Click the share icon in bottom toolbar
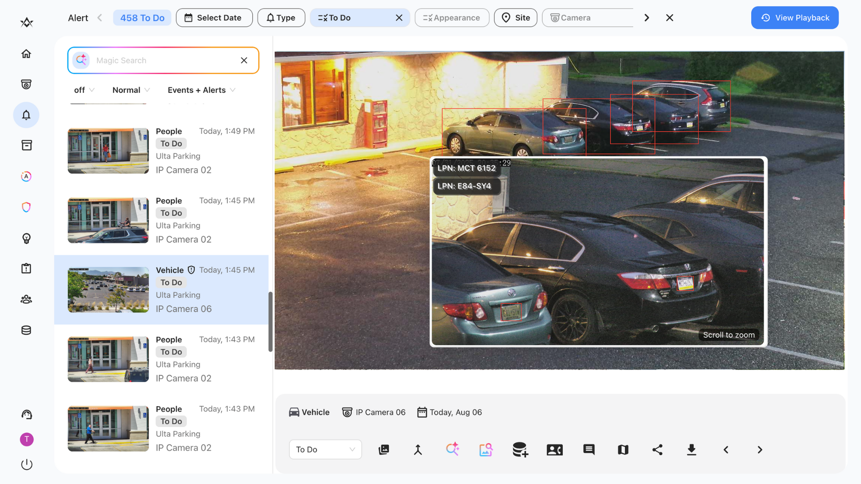Screen dimensions: 861x484 (x=657, y=450)
